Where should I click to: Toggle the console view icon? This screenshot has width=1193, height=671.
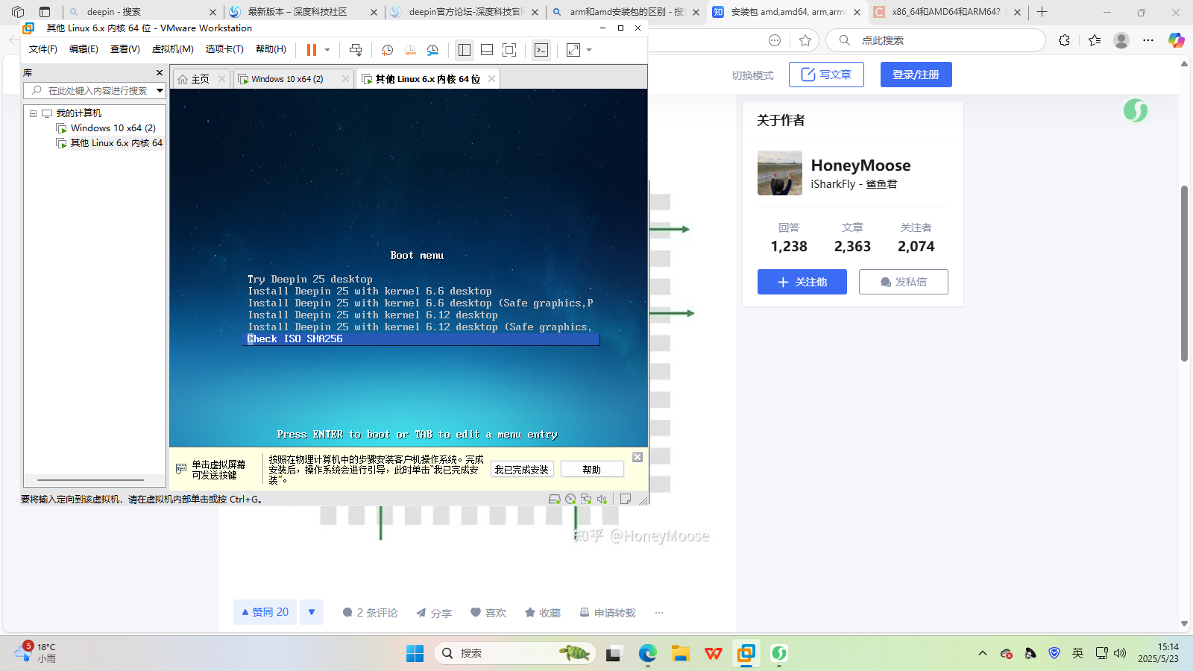click(541, 50)
